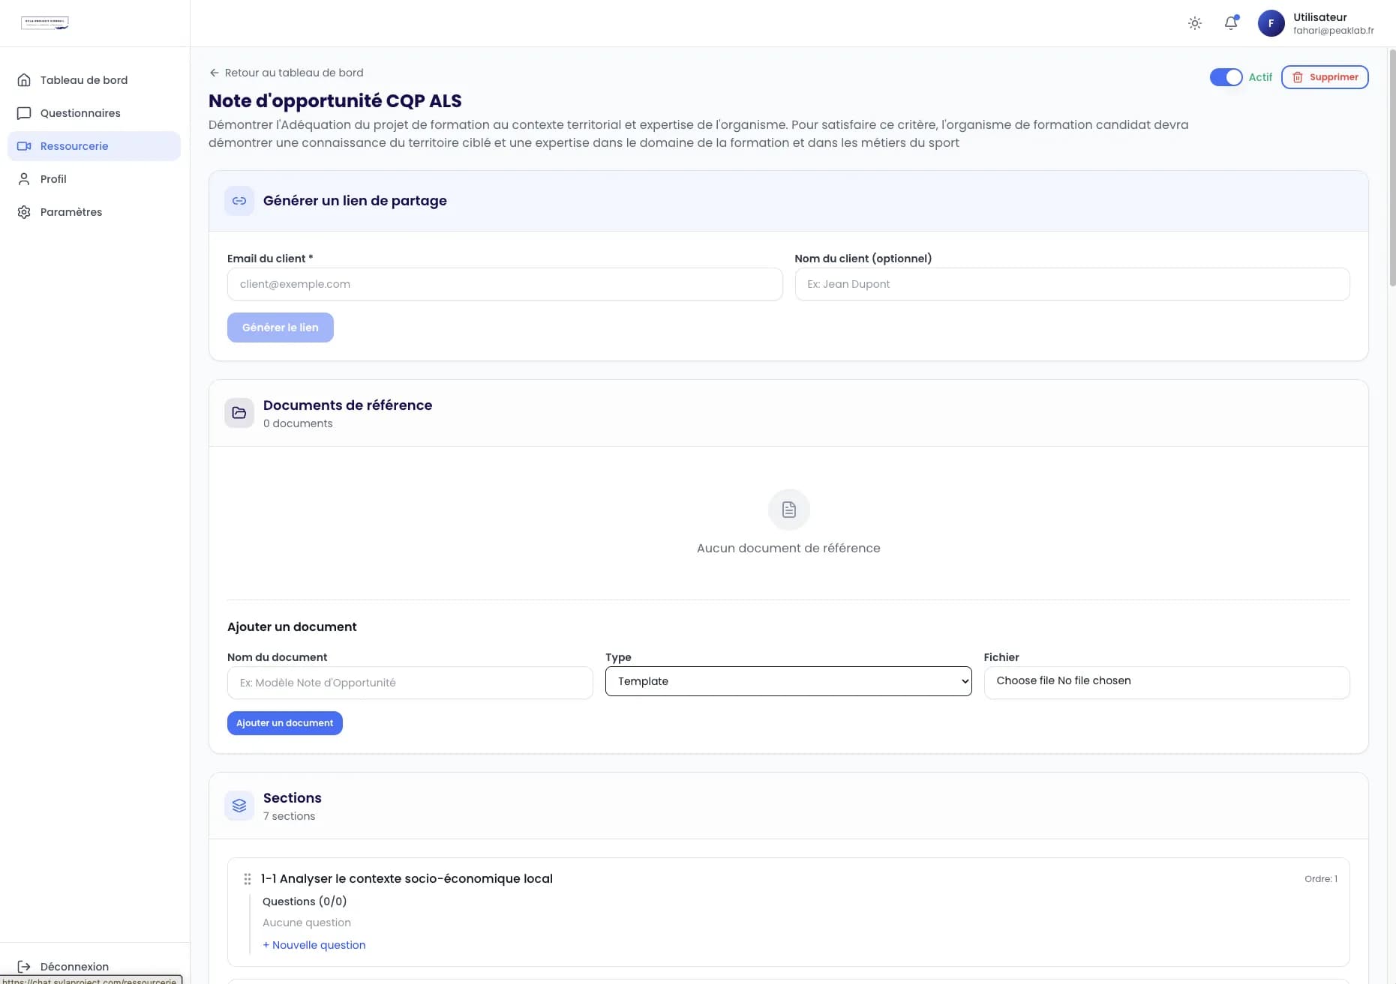Viewport: 1396px width, 984px height.
Task: Click the Tableau de bord home icon
Action: (x=25, y=79)
